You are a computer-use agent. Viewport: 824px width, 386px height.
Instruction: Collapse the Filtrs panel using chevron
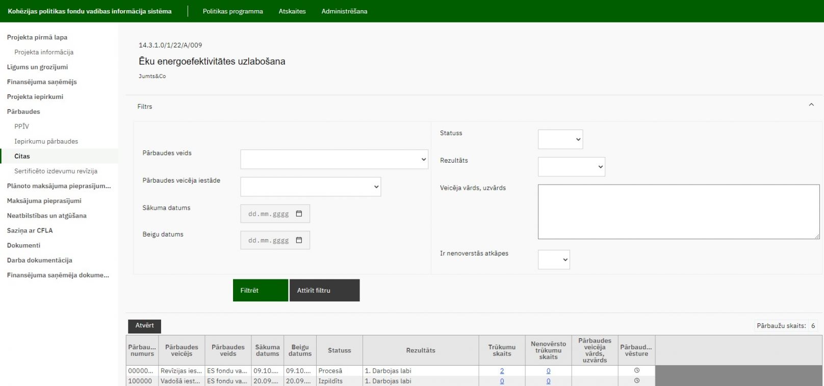[811, 105]
